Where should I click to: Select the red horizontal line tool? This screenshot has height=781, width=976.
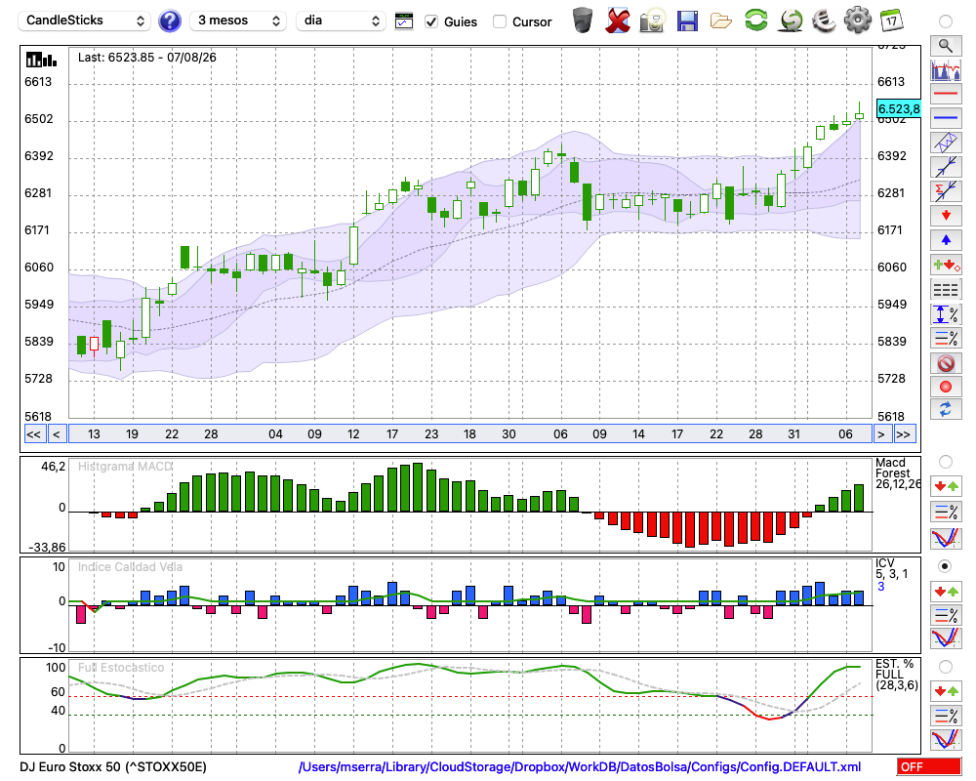[946, 94]
